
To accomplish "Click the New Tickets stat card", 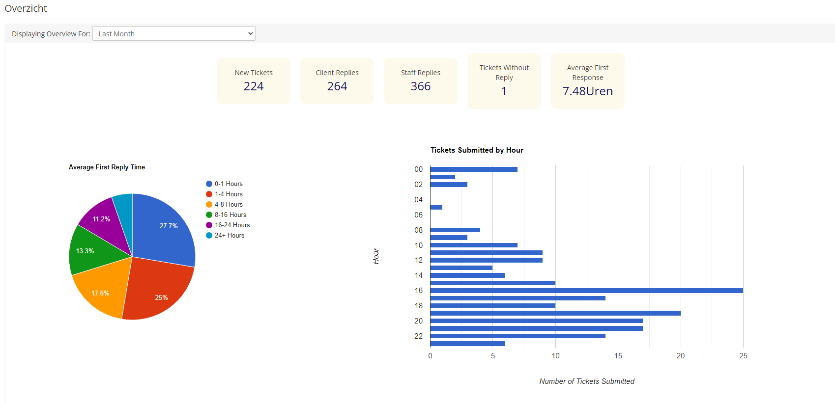I will 254,81.
